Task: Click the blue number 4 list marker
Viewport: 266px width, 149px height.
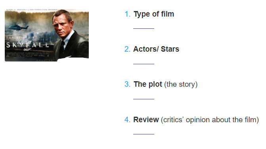Action: (x=127, y=120)
